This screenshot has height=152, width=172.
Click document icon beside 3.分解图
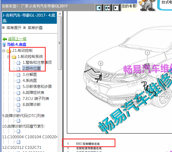pyautogui.click(x=19, y=75)
